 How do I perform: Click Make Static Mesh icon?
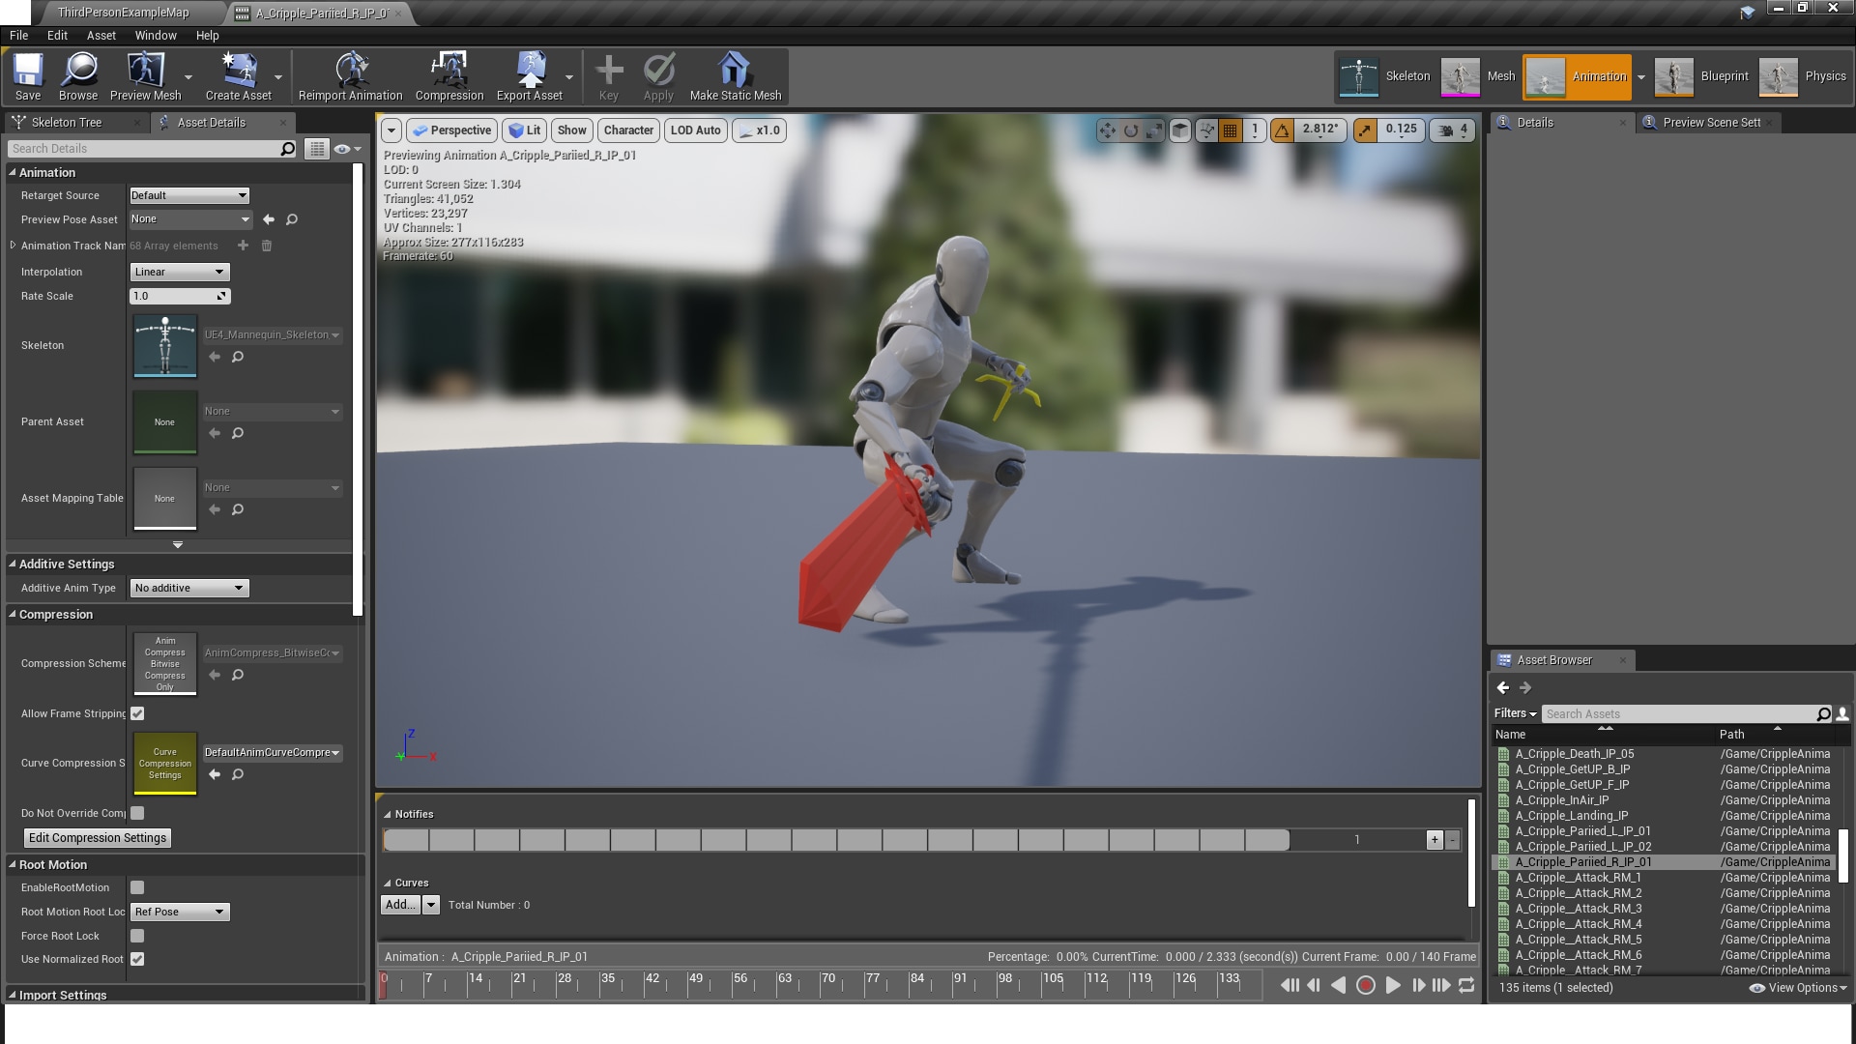[x=735, y=76]
